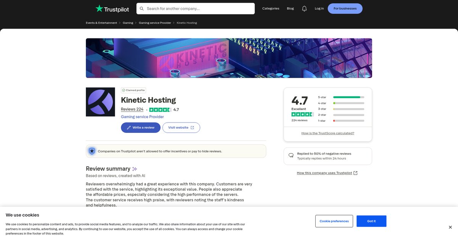Click the AI sparkle icon beside Review summary

(x=135, y=169)
